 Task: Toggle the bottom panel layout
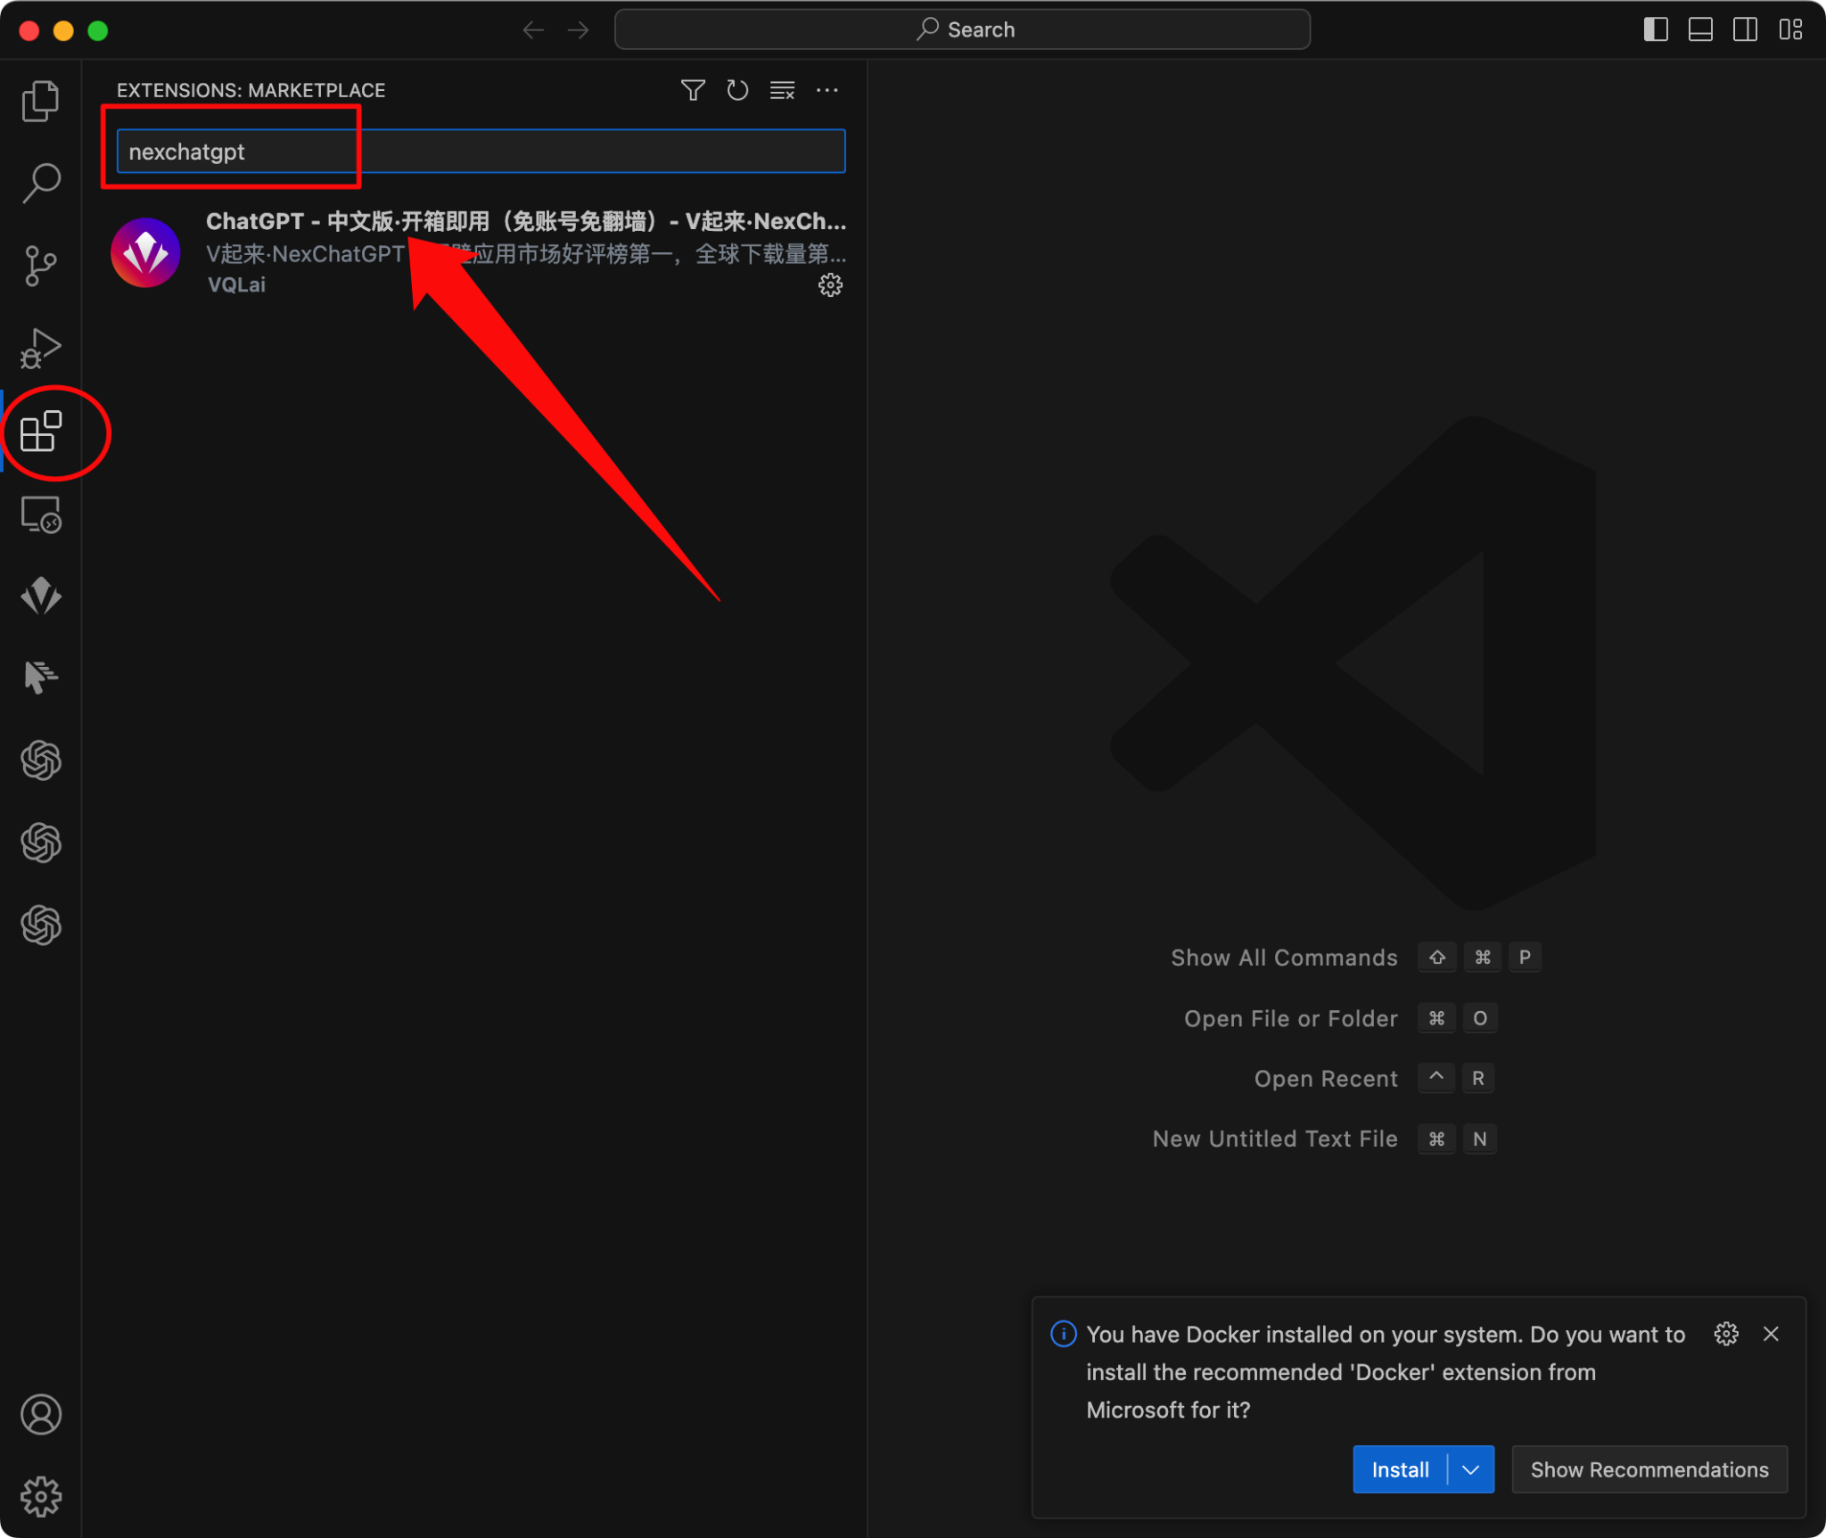[x=1700, y=29]
